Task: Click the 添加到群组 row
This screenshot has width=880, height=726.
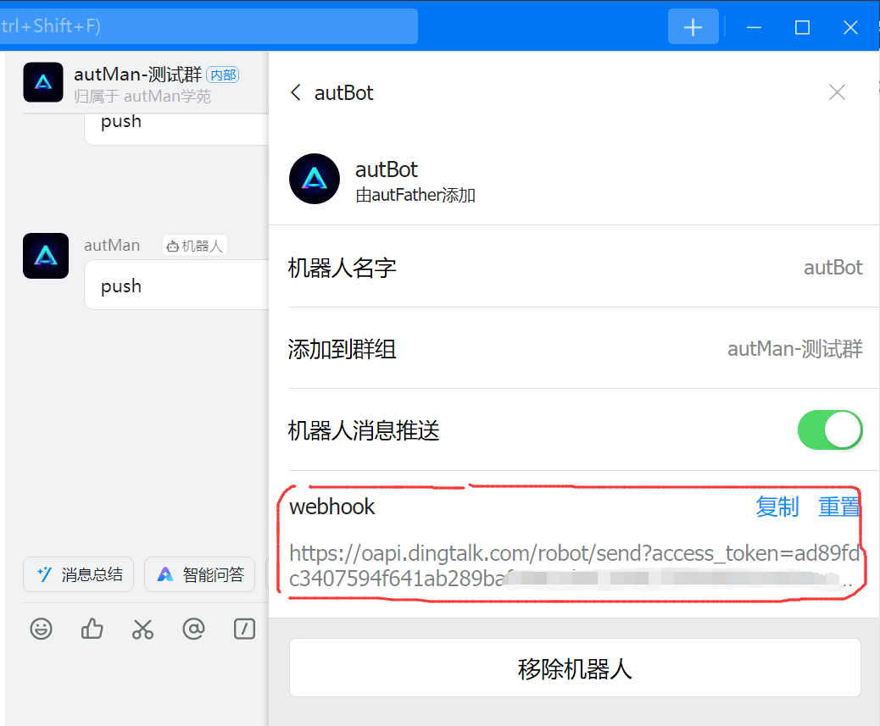Action: tap(576, 349)
